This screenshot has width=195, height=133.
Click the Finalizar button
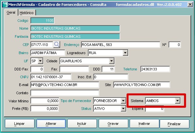[x=174, y=124]
